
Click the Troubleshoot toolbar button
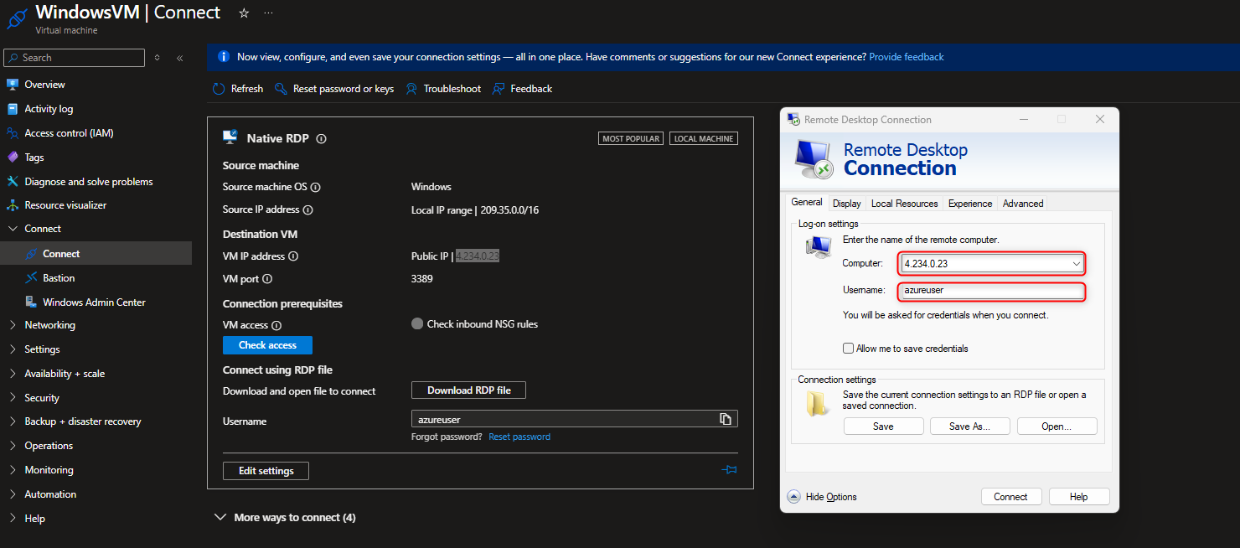point(443,89)
